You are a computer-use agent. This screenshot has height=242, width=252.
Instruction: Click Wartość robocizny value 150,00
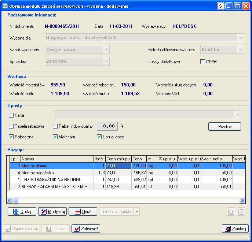pos(128,85)
